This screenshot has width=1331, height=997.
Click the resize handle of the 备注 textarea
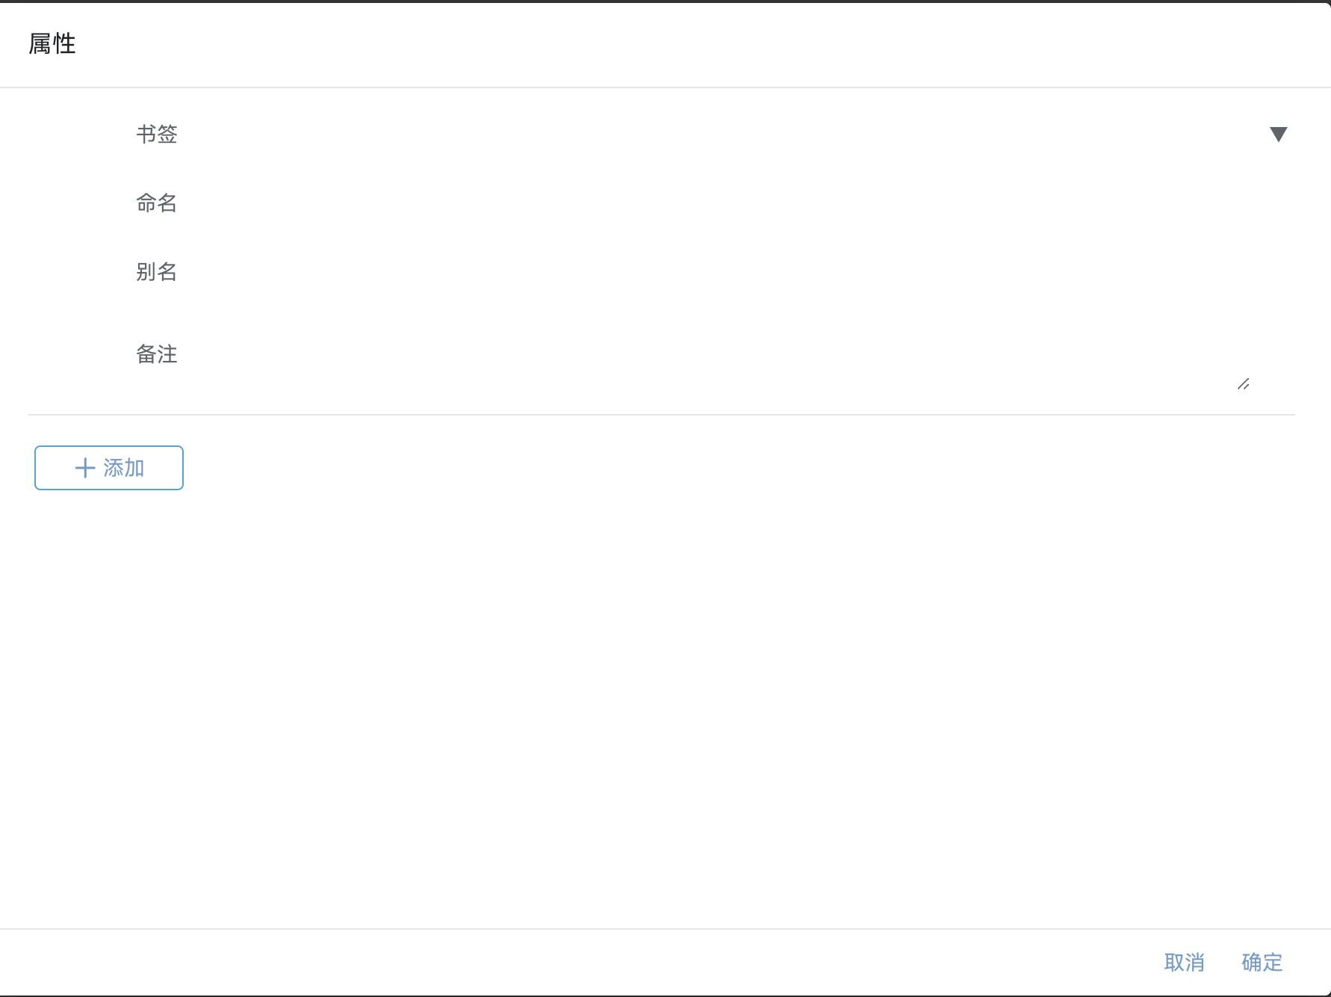[1244, 384]
